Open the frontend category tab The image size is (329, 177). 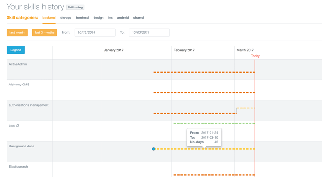[x=82, y=18]
